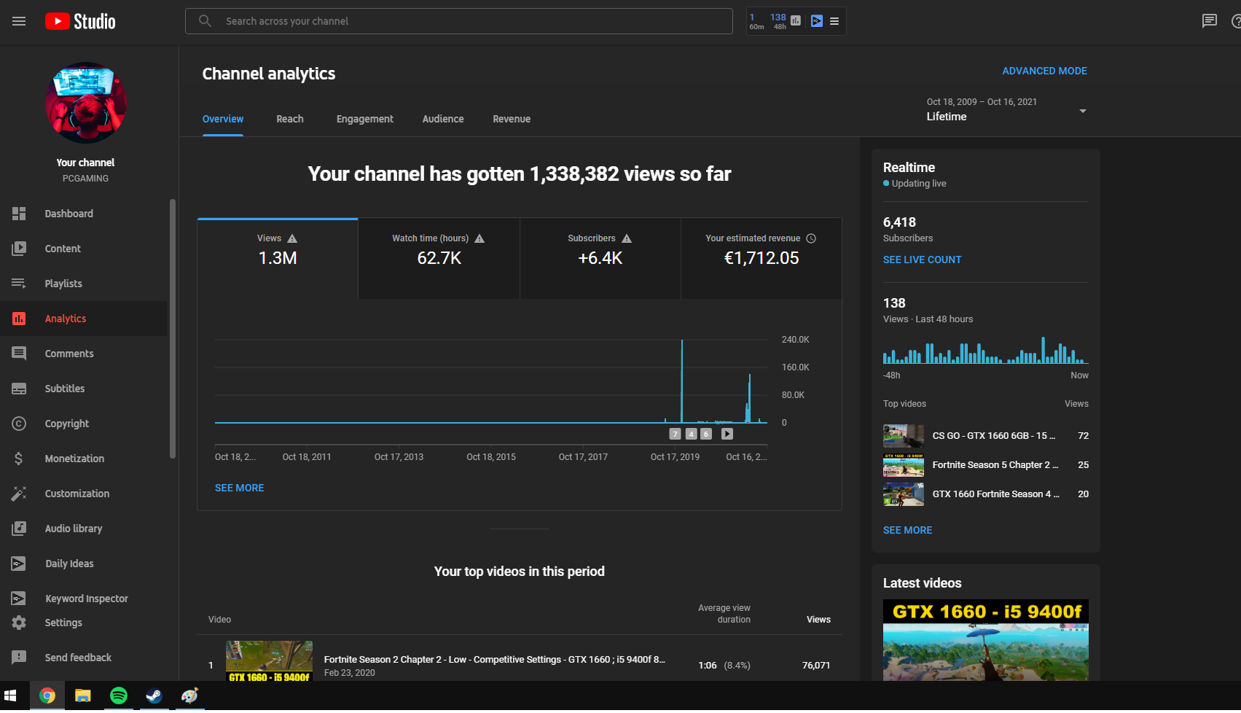Focus the Search across your channel field
The width and height of the screenshot is (1241, 713).
point(459,21)
